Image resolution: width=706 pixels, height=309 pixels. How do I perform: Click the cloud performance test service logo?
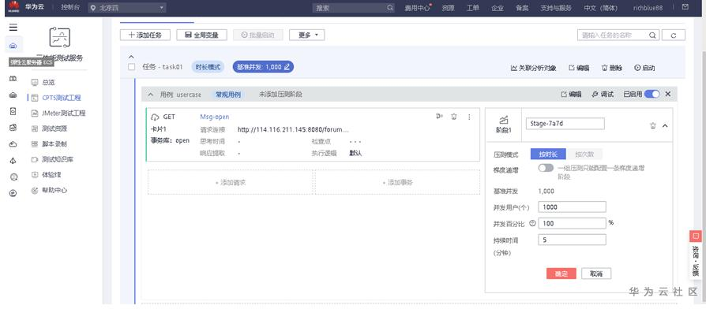tap(59, 37)
